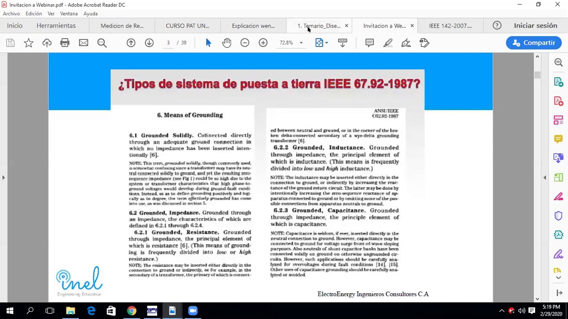
Task: Open the sign document pen icon
Action: click(x=406, y=43)
